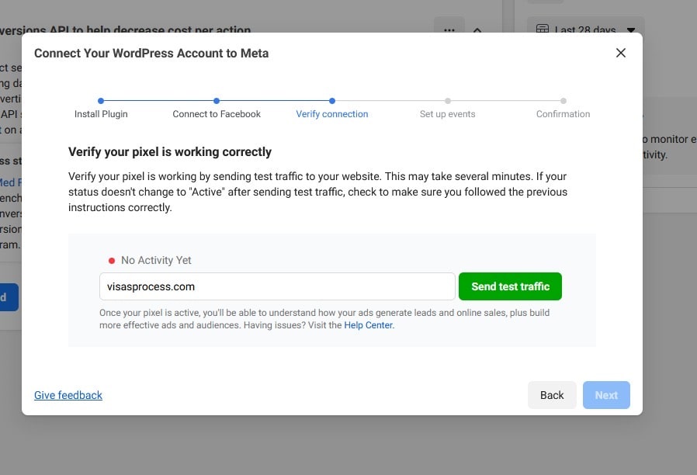Click the Give feedback link

pyautogui.click(x=68, y=395)
